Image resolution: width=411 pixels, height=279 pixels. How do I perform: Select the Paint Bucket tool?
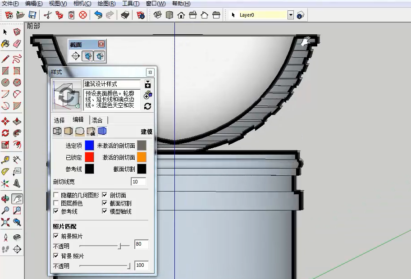[x=5, y=44]
